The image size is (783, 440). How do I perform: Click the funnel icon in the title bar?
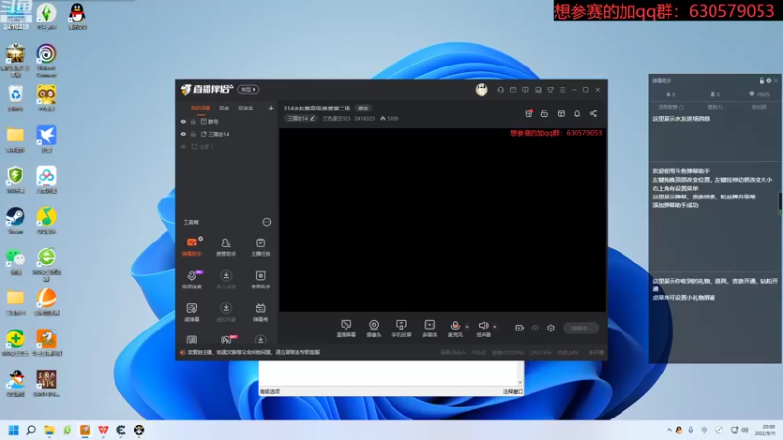coord(550,90)
